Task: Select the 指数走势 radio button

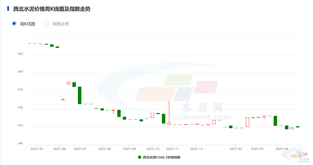Action: (47, 24)
